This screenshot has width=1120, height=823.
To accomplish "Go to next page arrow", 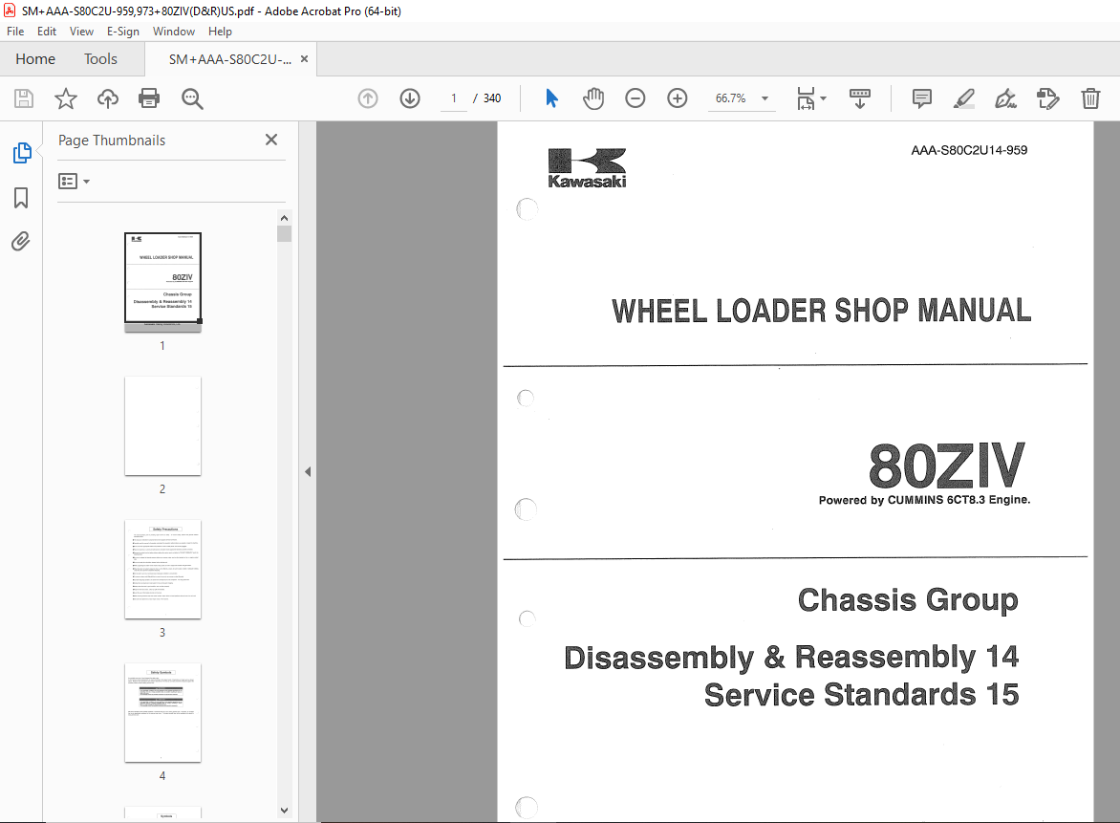I will tap(410, 98).
